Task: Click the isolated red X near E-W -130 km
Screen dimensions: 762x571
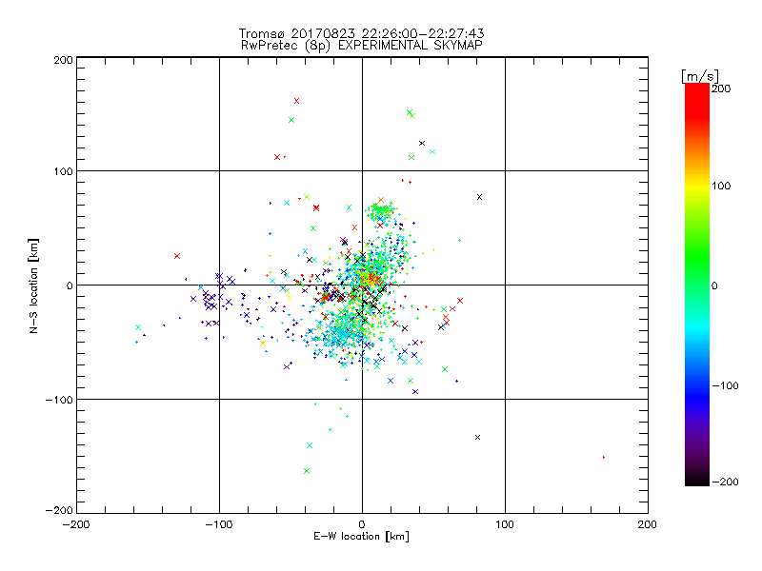Action: (x=177, y=256)
